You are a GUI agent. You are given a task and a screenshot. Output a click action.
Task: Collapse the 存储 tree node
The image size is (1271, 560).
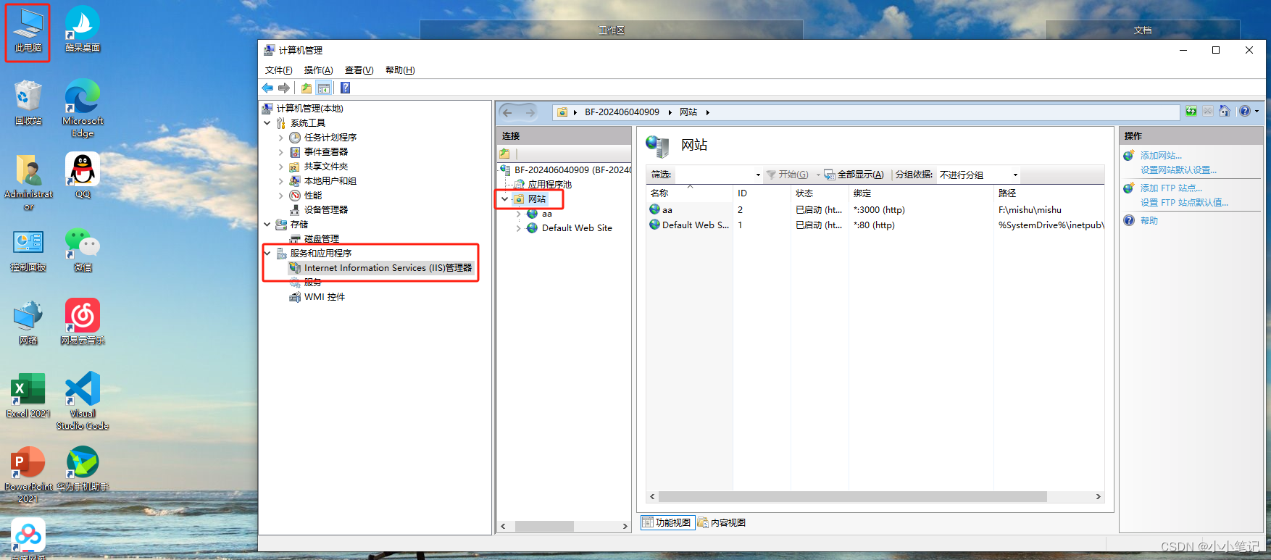point(267,225)
